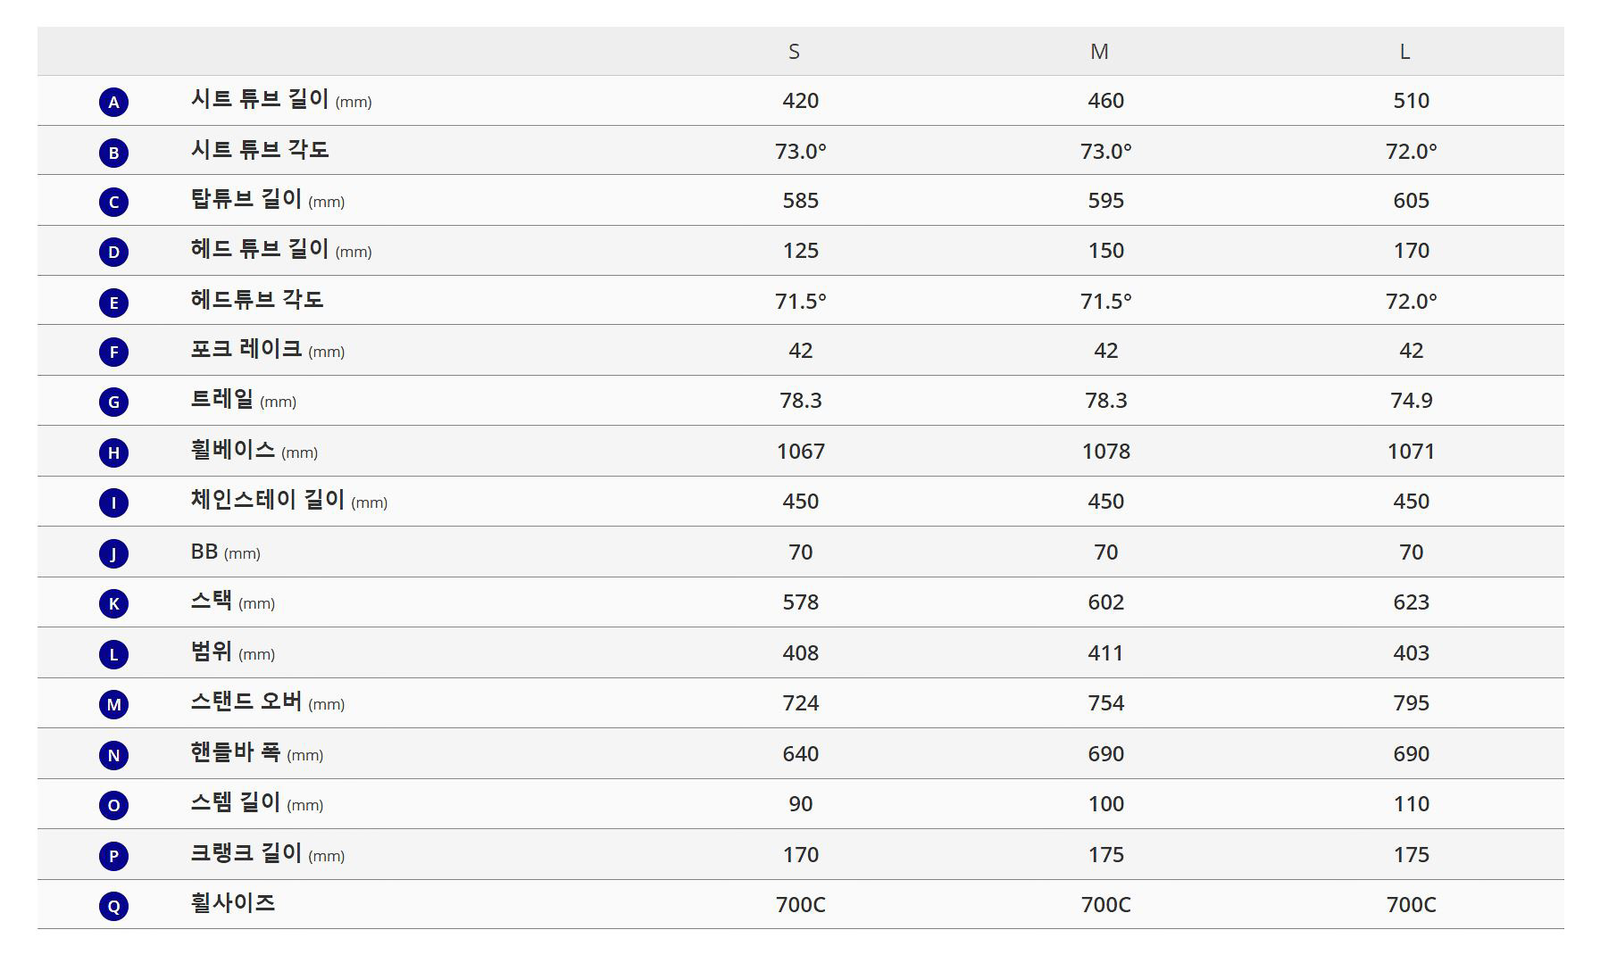Click the H circle icon for 휠베이스
Viewport: 1600px width, 963px height.
tap(113, 452)
